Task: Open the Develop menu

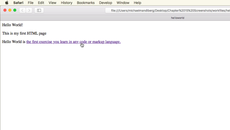Action: (106, 3)
